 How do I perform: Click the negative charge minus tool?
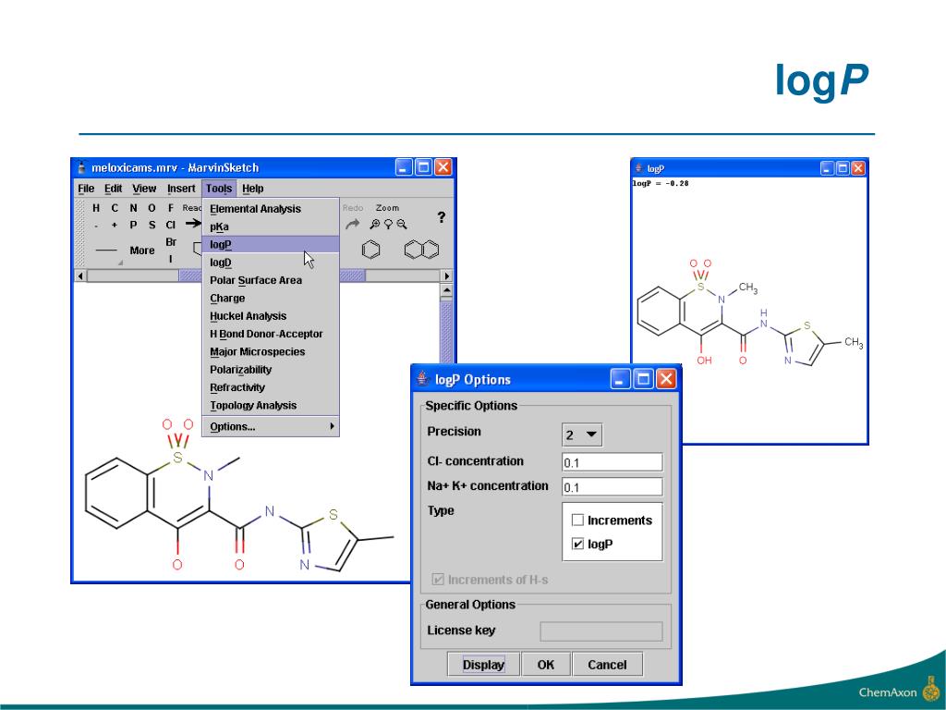tap(96, 226)
